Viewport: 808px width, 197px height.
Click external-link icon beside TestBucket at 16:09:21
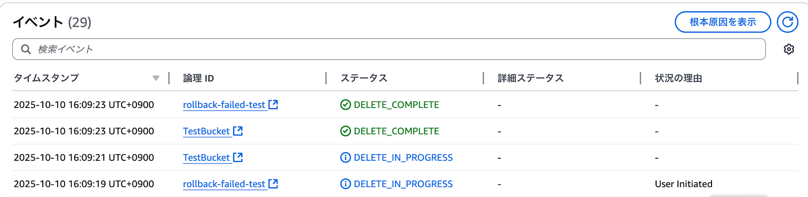tap(238, 158)
